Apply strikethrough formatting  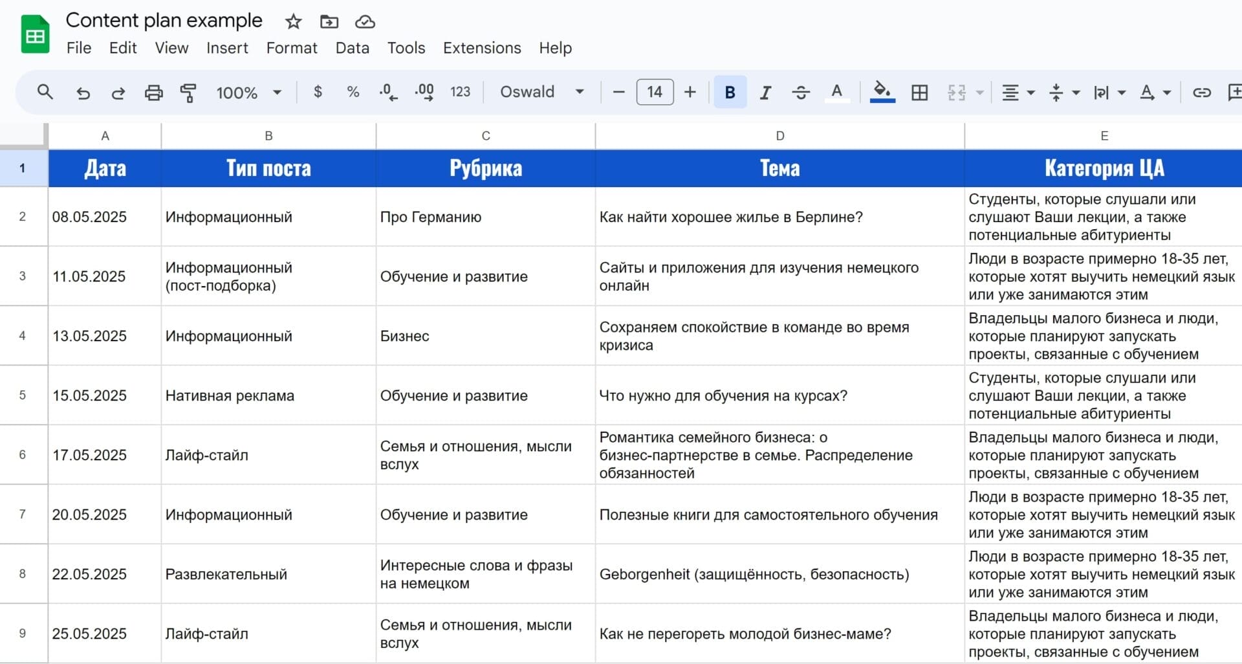pos(800,92)
